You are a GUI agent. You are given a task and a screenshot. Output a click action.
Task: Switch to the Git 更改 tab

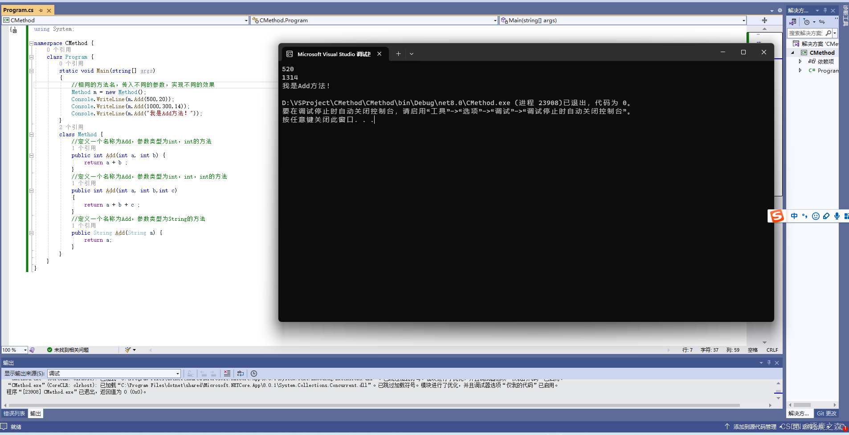827,414
